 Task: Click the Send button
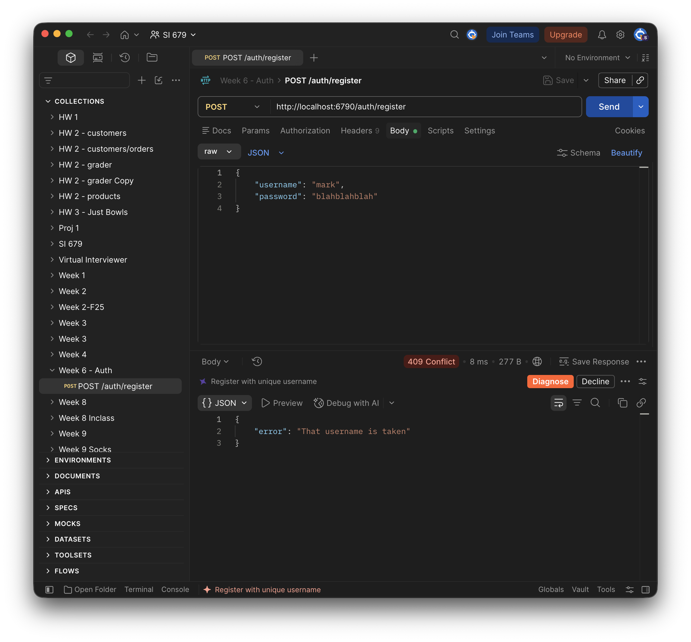609,107
